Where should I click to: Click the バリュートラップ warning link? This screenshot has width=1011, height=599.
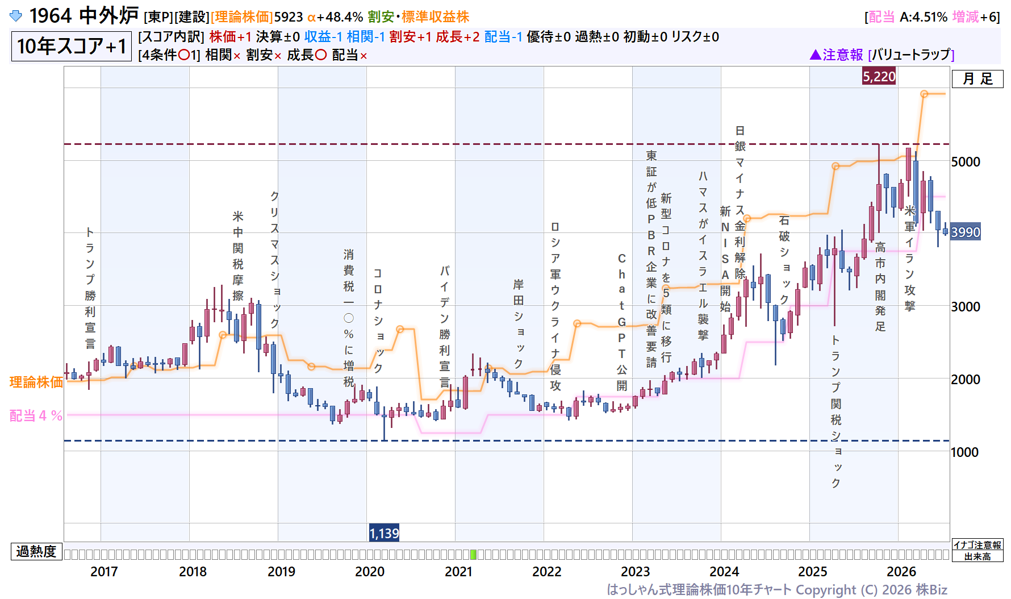pos(911,55)
